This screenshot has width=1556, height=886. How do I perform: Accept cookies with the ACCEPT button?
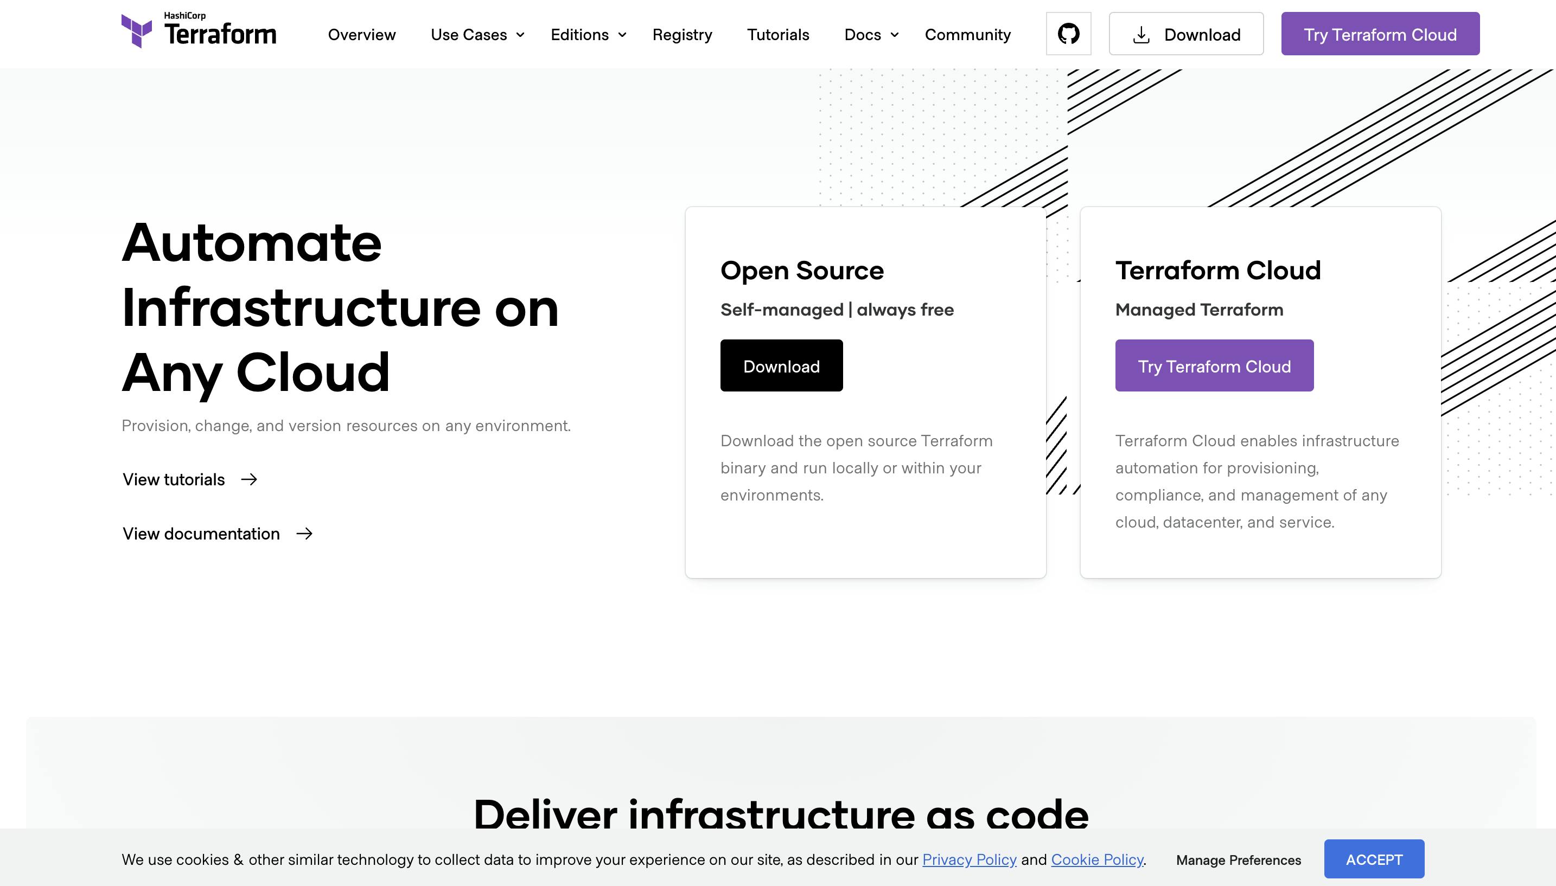coord(1374,858)
